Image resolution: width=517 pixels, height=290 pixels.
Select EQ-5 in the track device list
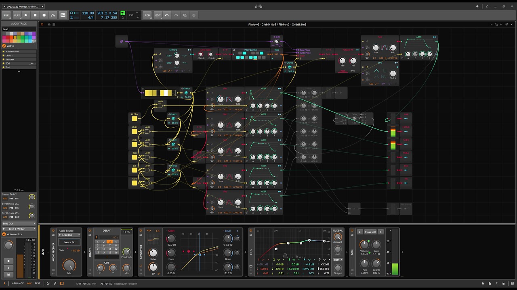click(x=19, y=63)
